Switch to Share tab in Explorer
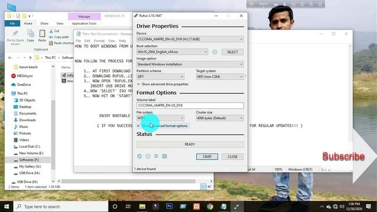 tap(44, 24)
